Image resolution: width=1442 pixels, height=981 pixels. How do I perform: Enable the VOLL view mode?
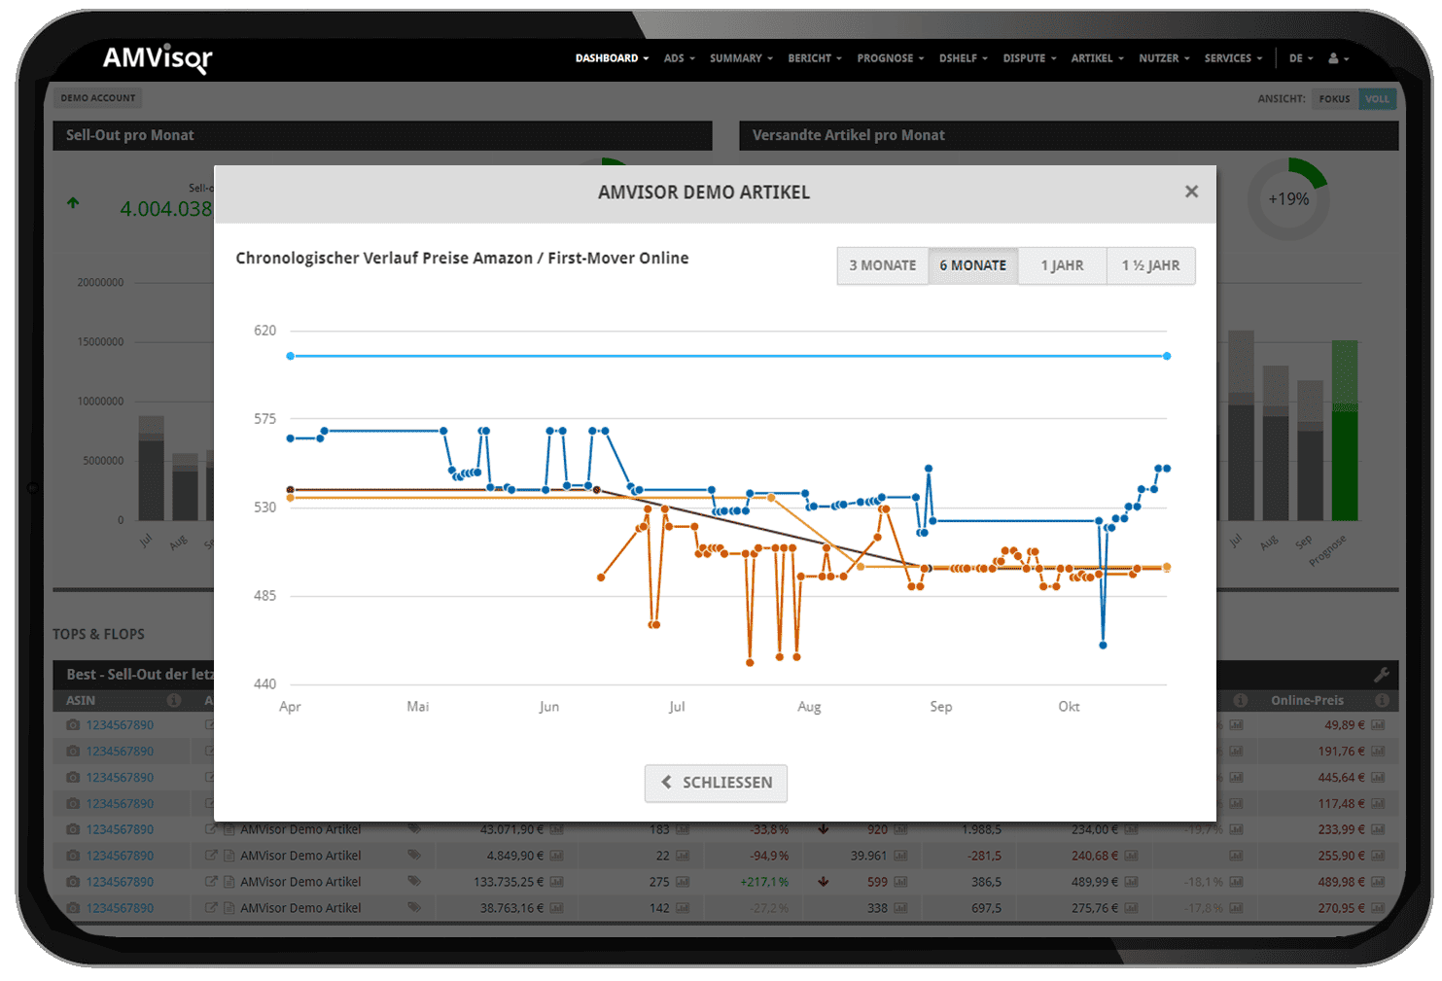pos(1378,98)
